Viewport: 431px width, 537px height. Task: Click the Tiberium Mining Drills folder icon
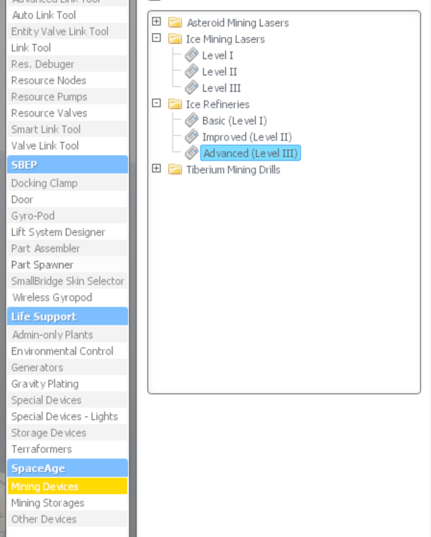coord(175,170)
